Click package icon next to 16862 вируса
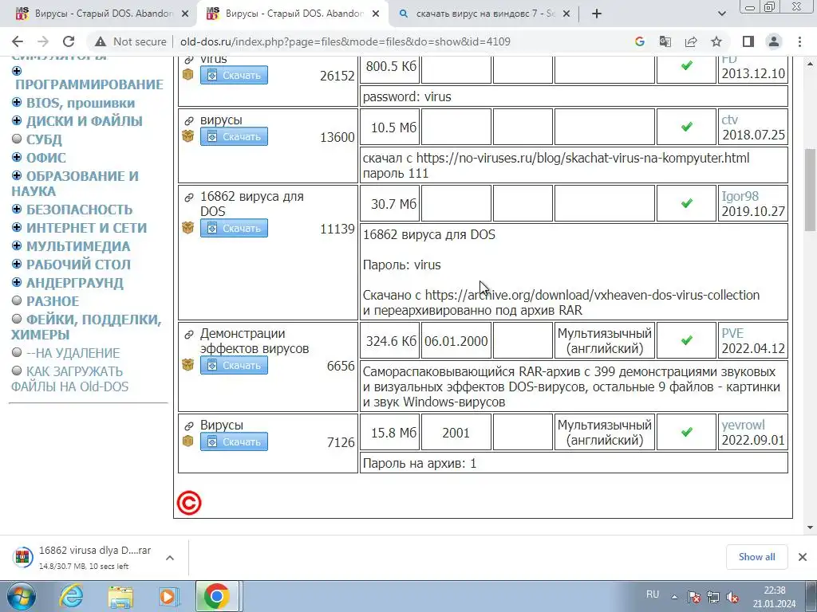 coord(188,228)
